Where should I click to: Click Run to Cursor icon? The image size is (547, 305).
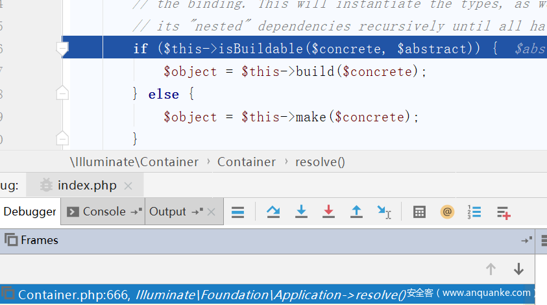[x=384, y=212]
